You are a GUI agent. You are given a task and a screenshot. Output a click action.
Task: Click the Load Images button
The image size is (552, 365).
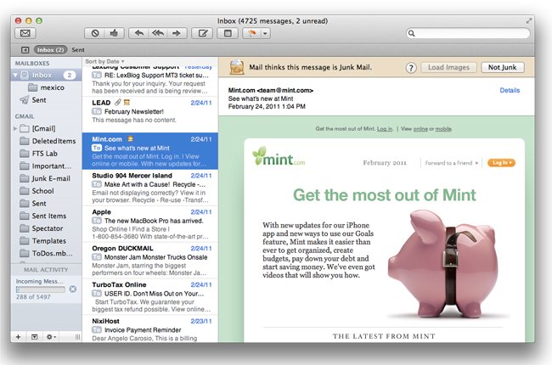pos(448,67)
